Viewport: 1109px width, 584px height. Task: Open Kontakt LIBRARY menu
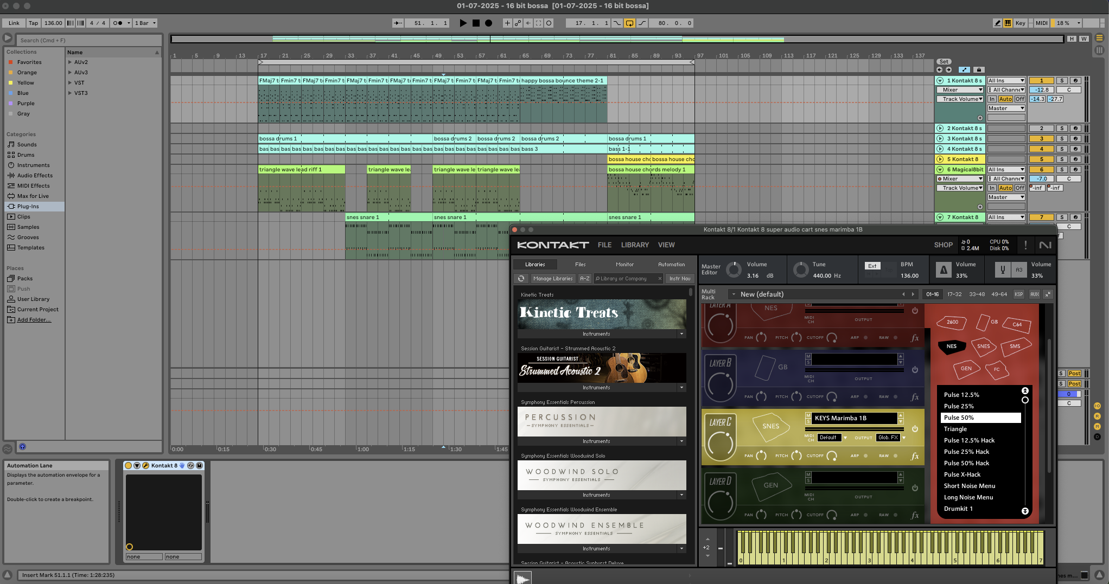pyautogui.click(x=635, y=245)
